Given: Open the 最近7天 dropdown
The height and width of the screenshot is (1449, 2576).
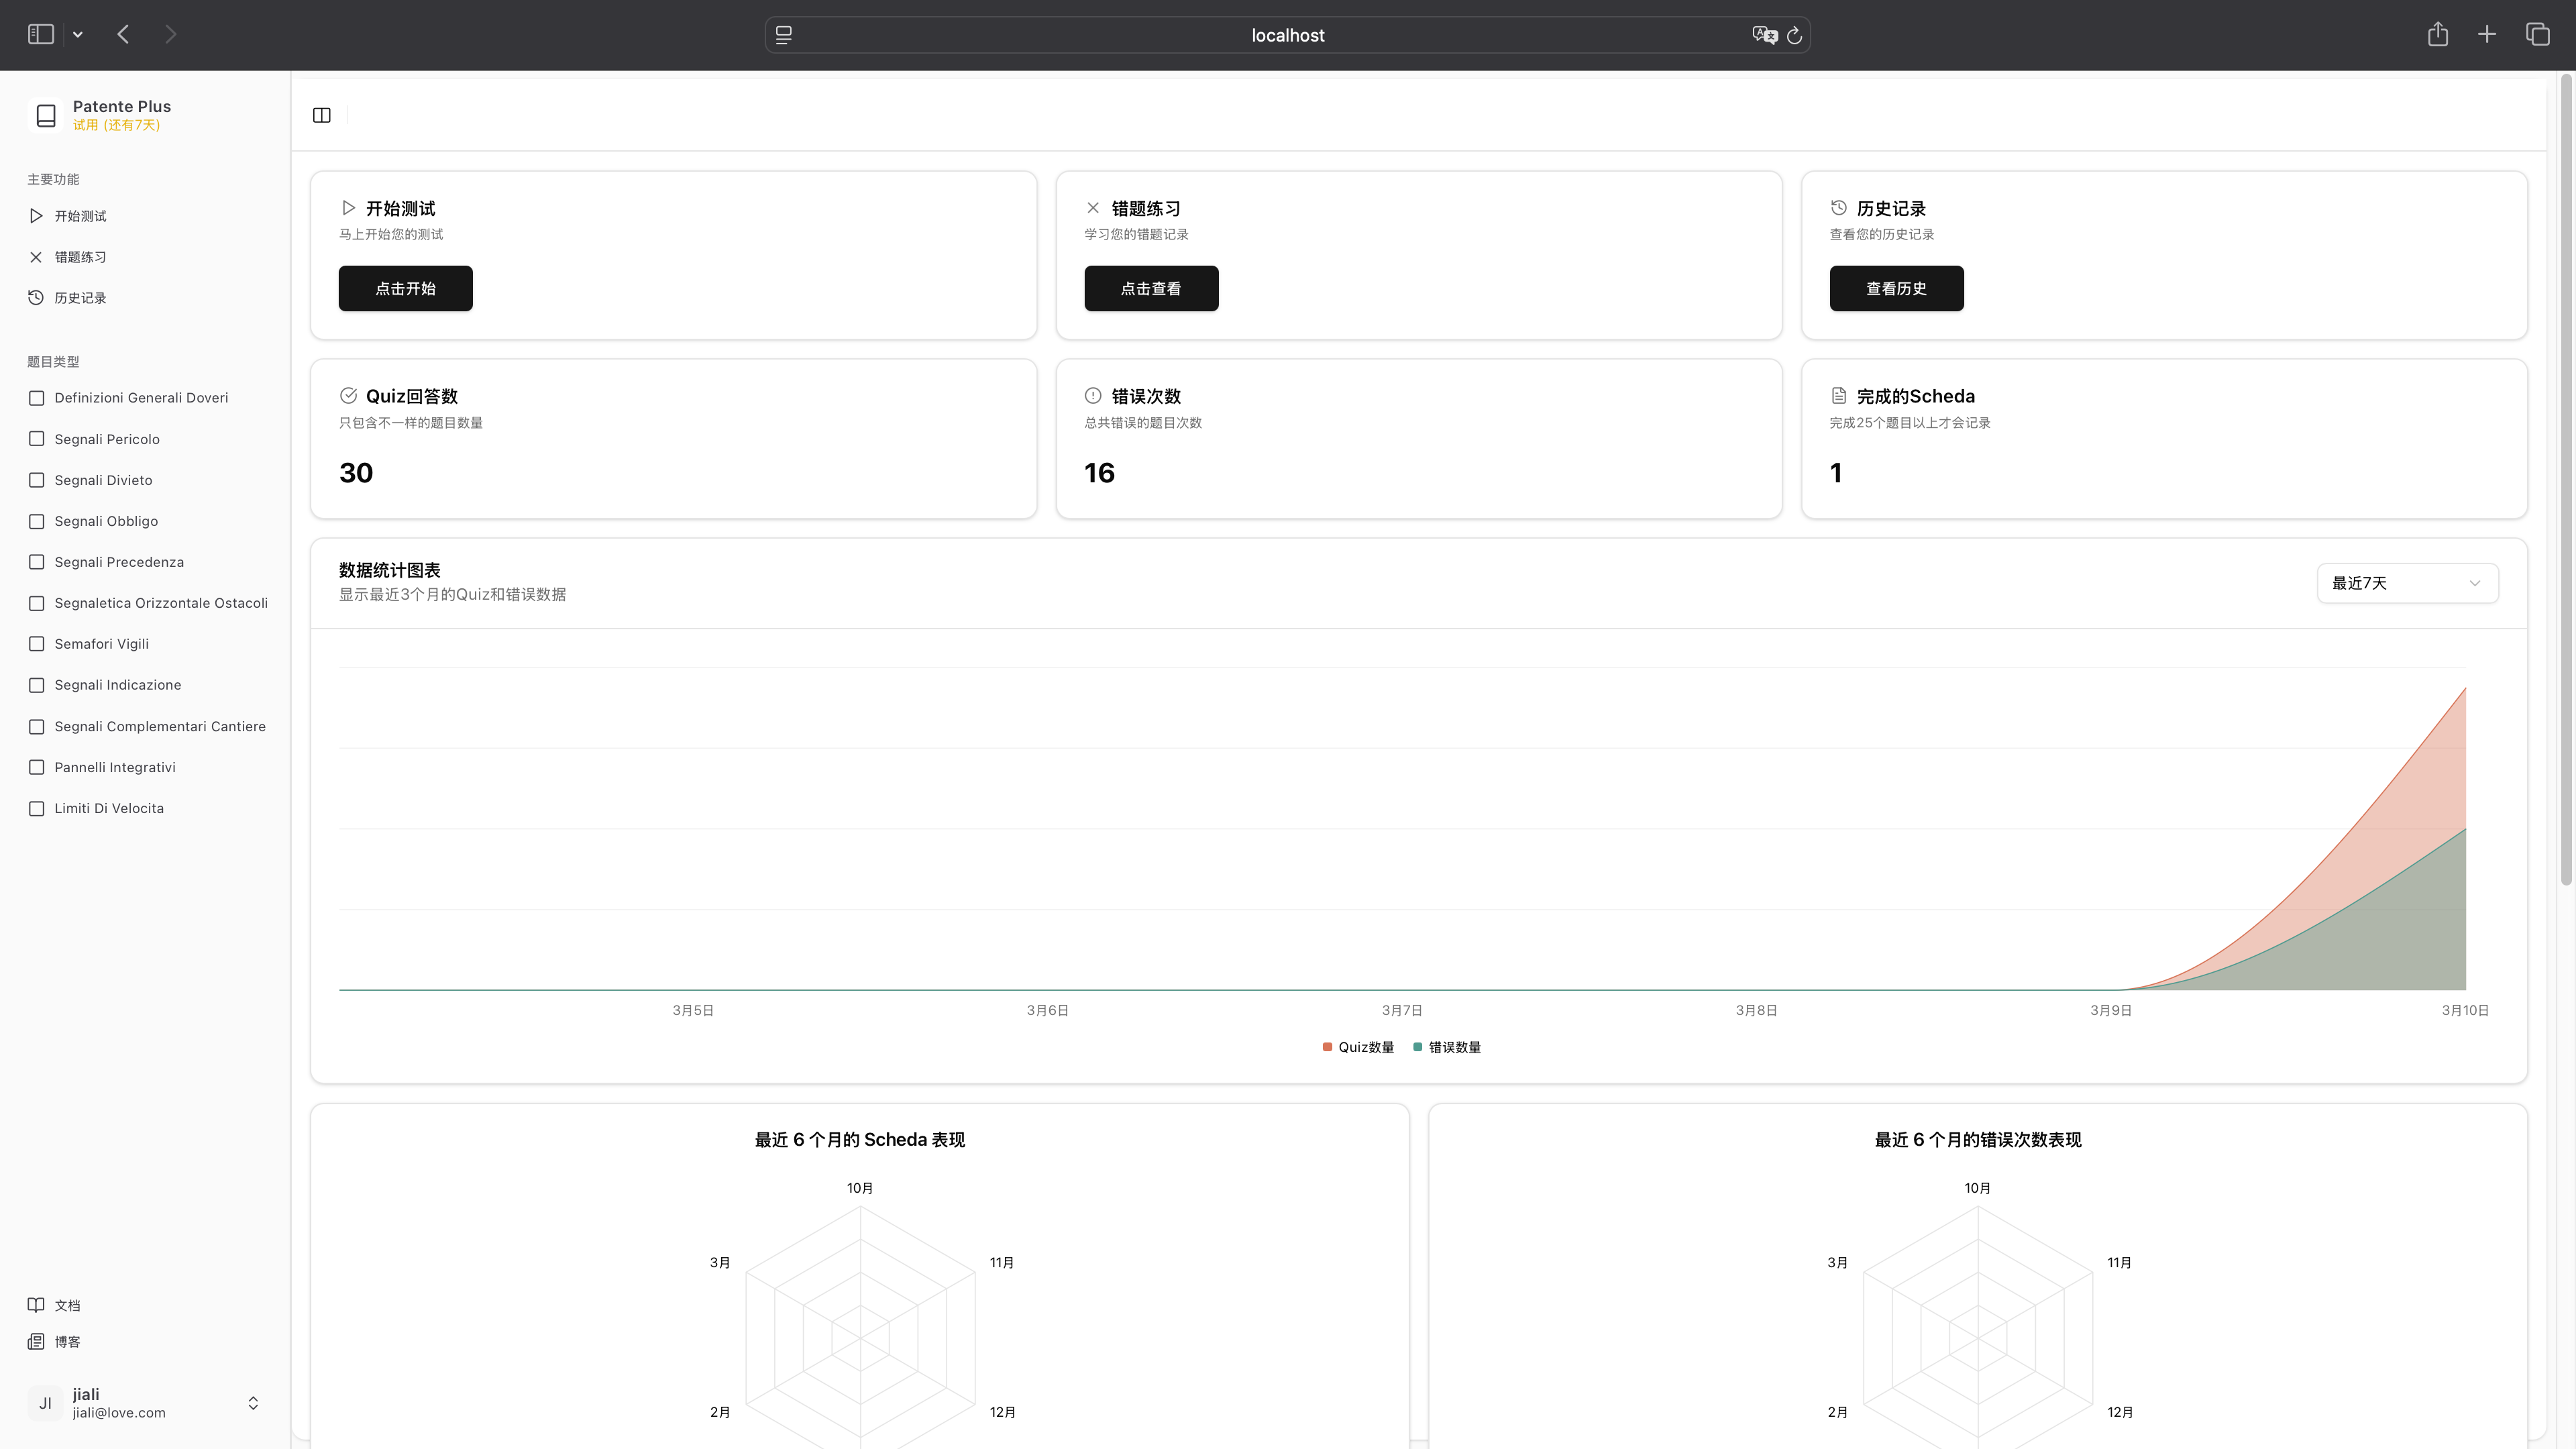Looking at the screenshot, I should click(x=2406, y=583).
